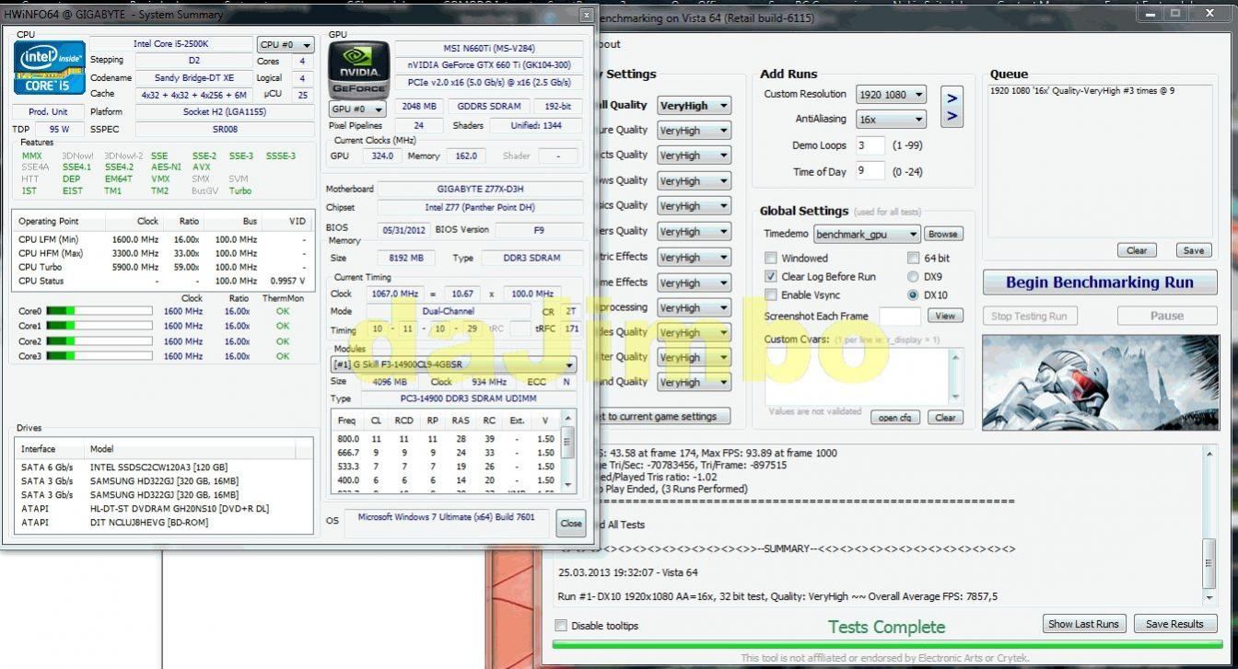Viewport: 1238px width, 669px height.
Task: Click the Core3 load bar
Action: click(x=99, y=356)
